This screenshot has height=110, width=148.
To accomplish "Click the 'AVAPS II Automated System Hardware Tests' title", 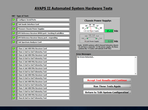I will click(73, 8).
